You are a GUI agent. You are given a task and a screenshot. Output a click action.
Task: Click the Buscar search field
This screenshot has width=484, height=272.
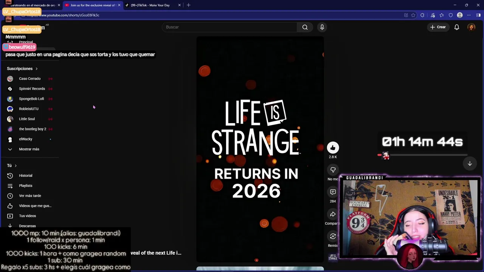click(230, 27)
